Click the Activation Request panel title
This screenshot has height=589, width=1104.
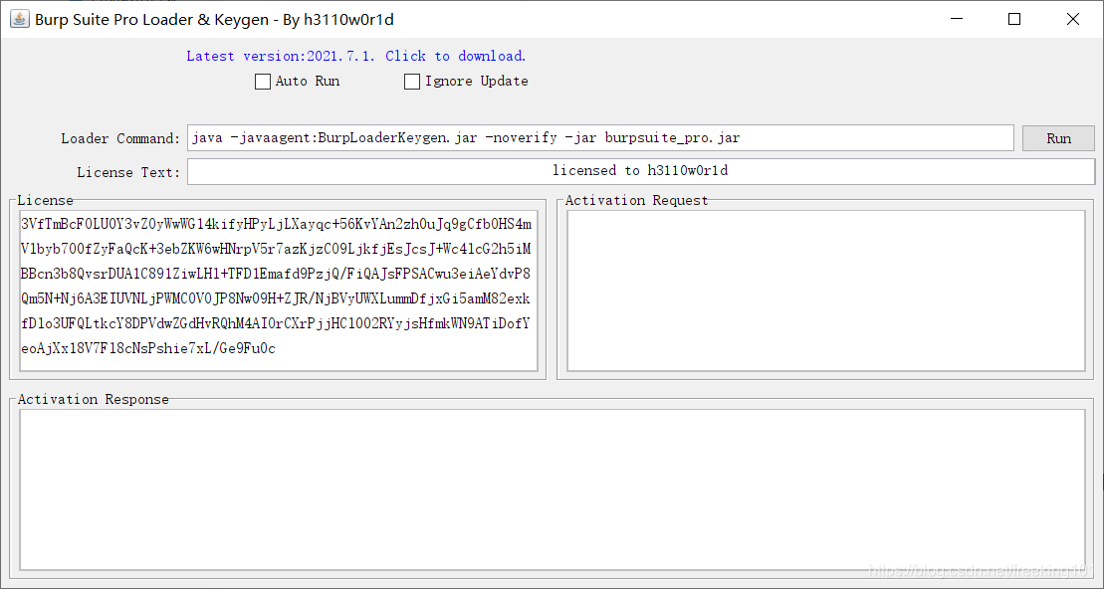click(636, 201)
